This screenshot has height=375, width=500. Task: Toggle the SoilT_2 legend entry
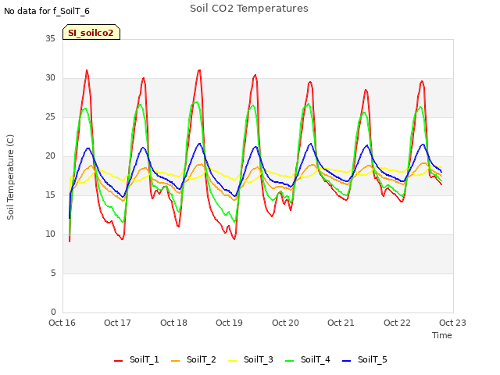[194, 359]
